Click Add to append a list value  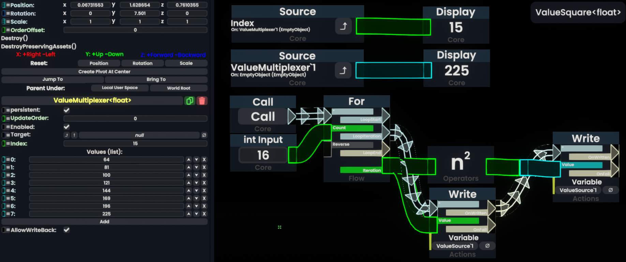(x=104, y=222)
